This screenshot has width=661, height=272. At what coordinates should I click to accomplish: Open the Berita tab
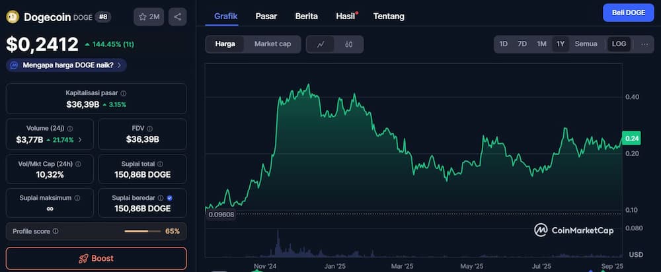pyautogui.click(x=307, y=17)
